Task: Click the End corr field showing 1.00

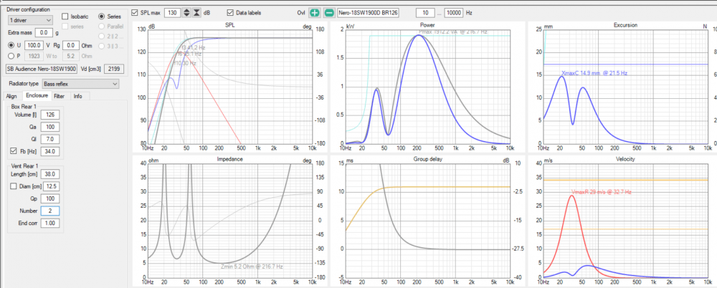Action: [50, 223]
